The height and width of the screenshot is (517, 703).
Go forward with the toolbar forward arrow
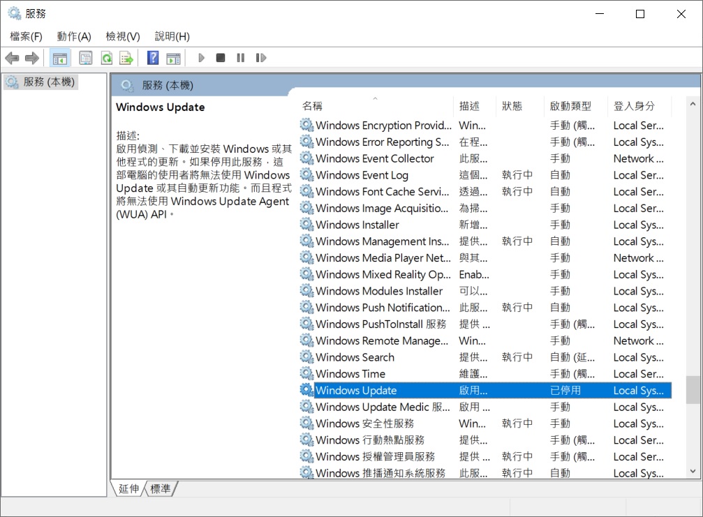(32, 58)
